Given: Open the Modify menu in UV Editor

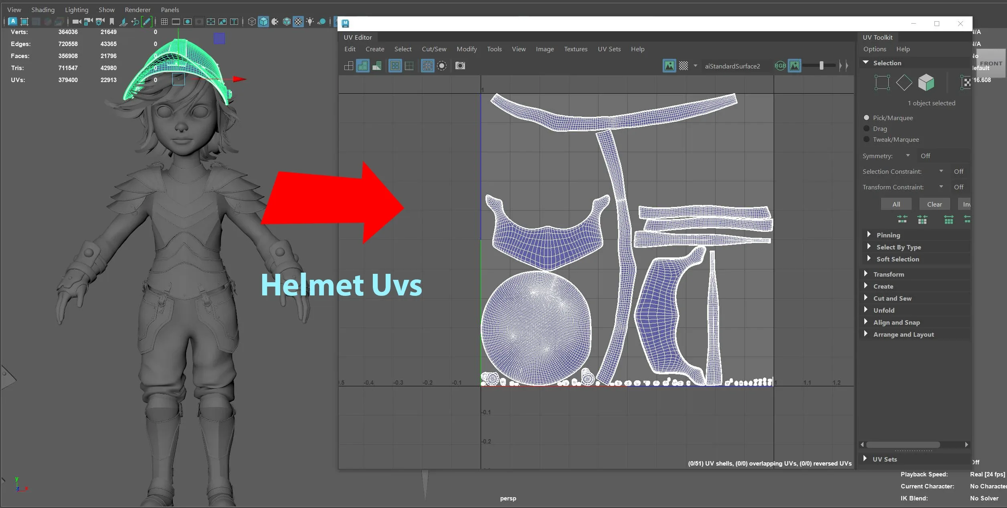Looking at the screenshot, I should 467,49.
